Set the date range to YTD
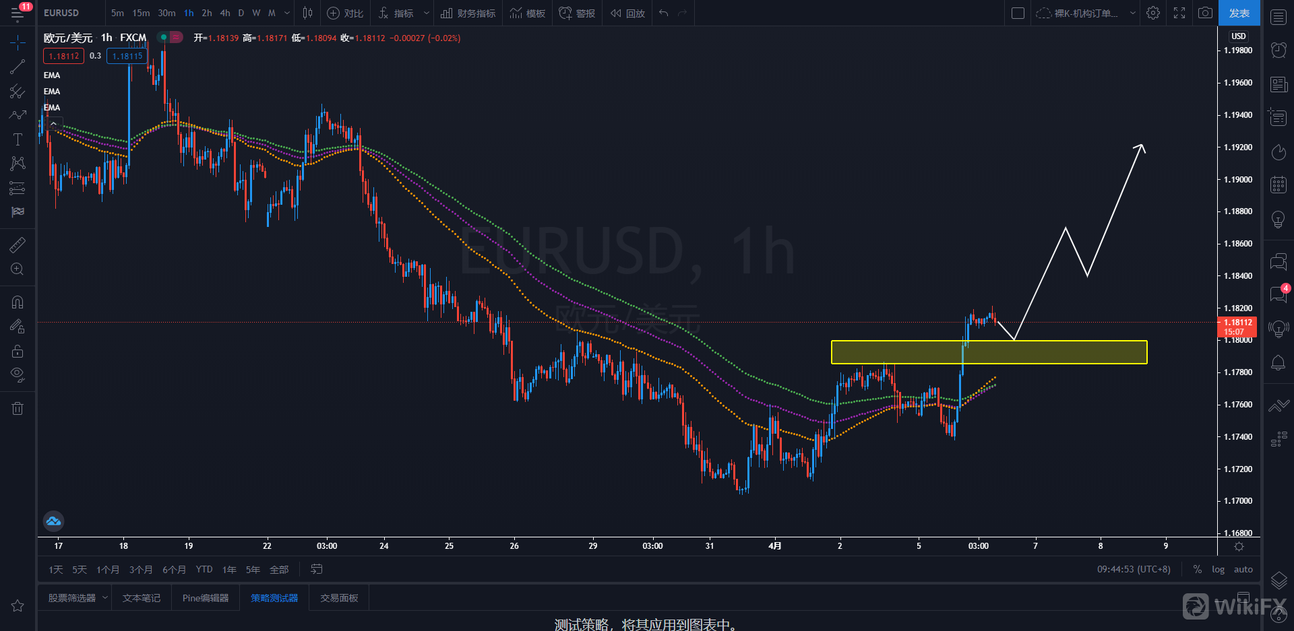Screen dimensions: 1294x631 pos(204,570)
